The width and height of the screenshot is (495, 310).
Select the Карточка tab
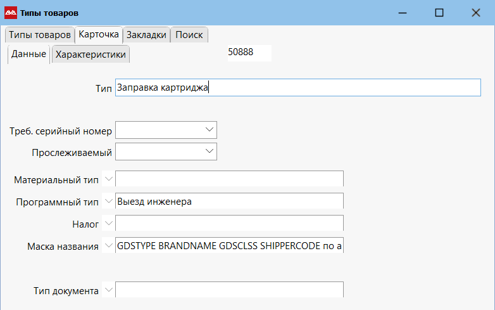(x=98, y=34)
